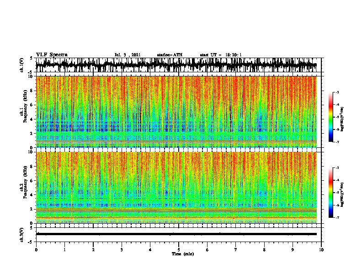Click the ch.3 flat voltage trace

coord(176,234)
